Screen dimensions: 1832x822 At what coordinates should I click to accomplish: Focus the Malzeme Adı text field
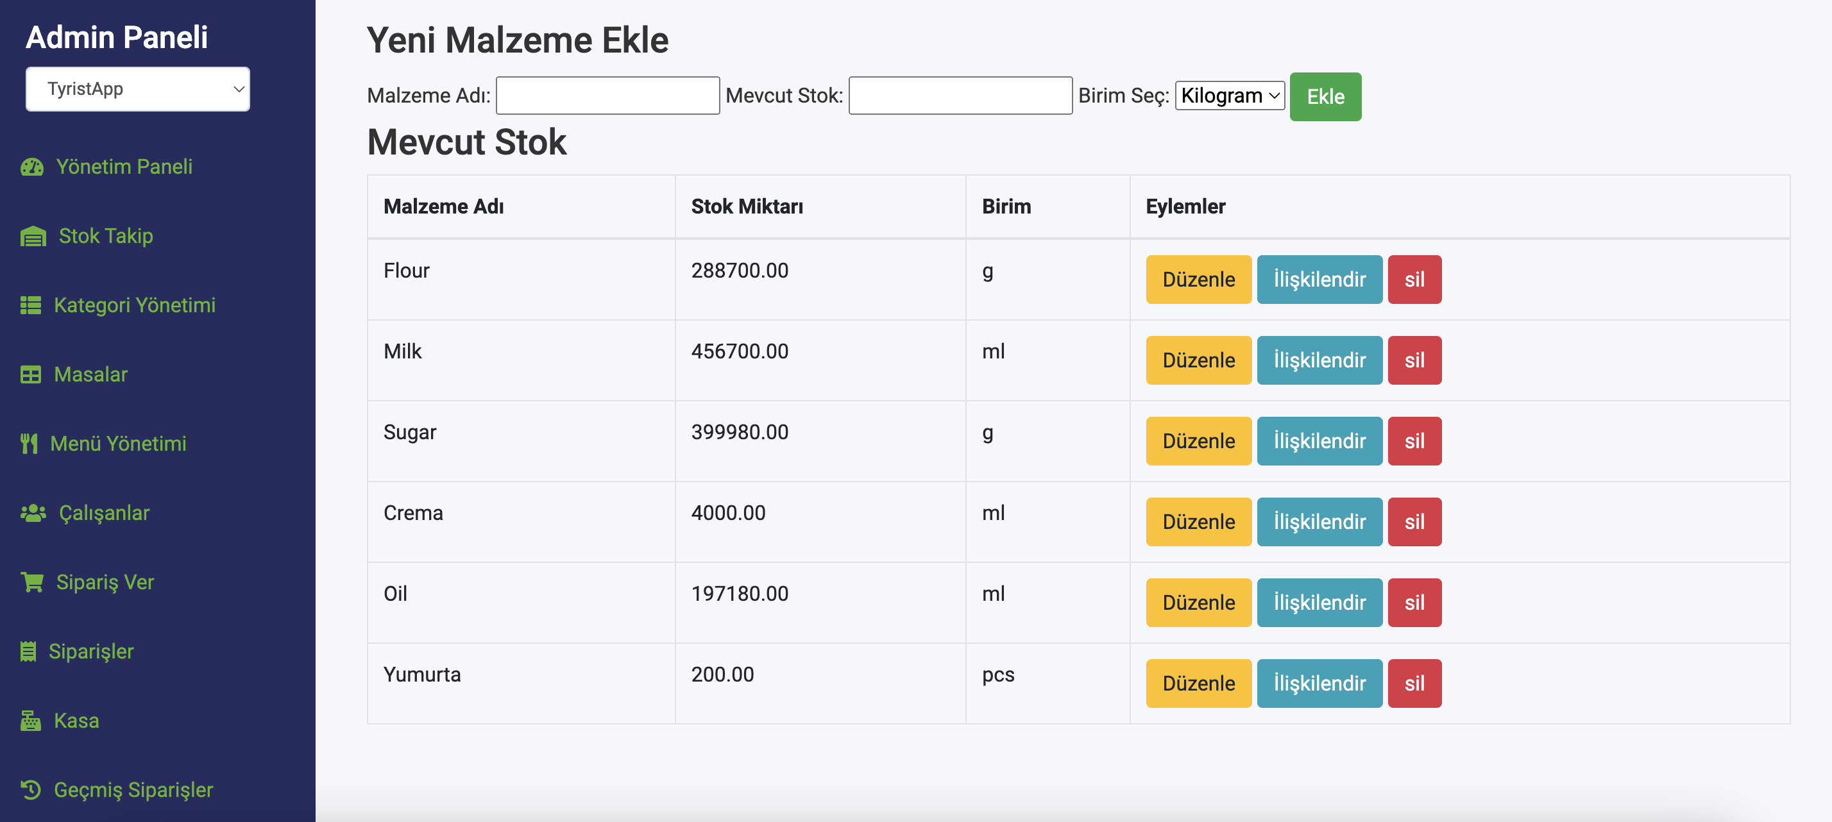point(607,96)
